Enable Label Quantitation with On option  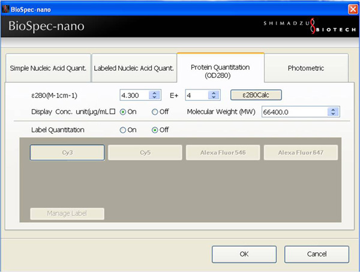(124, 130)
